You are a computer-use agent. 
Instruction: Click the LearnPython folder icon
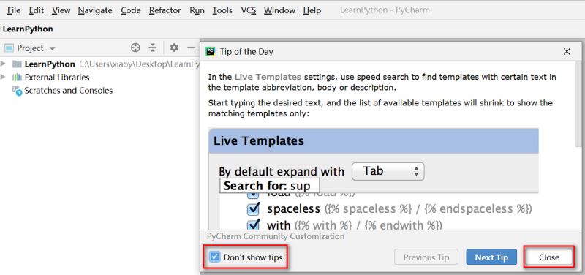click(17, 64)
